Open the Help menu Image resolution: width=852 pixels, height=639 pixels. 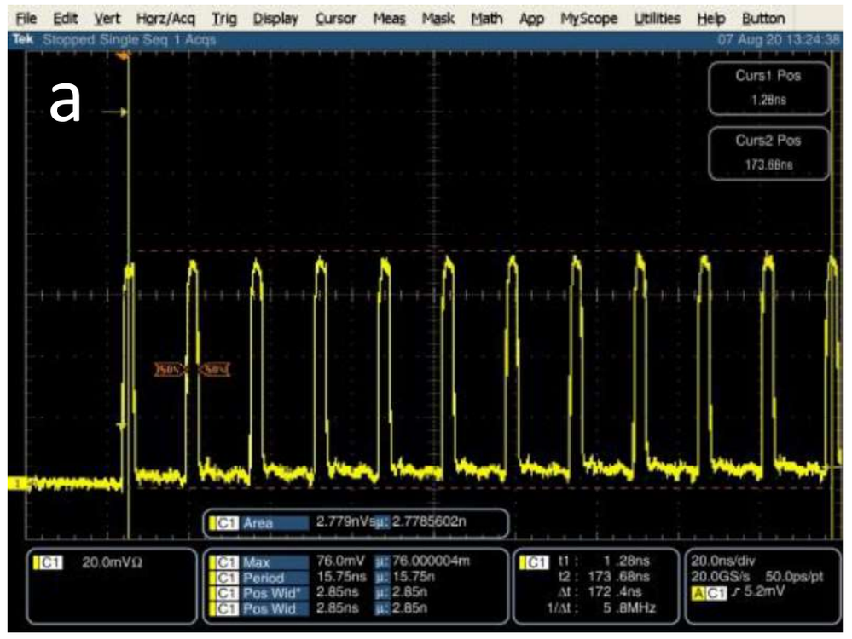click(x=711, y=19)
